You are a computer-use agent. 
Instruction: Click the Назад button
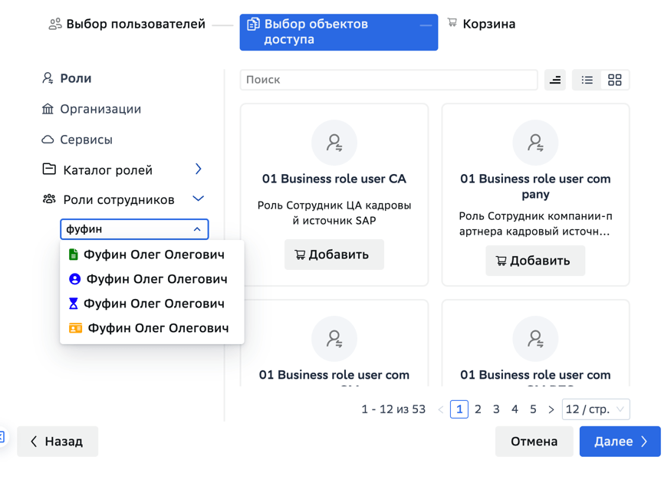tap(58, 442)
